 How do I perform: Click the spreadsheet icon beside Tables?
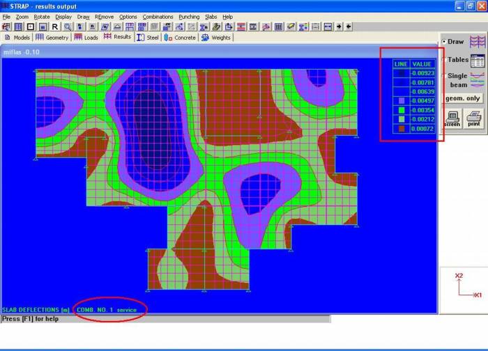pyautogui.click(x=478, y=61)
